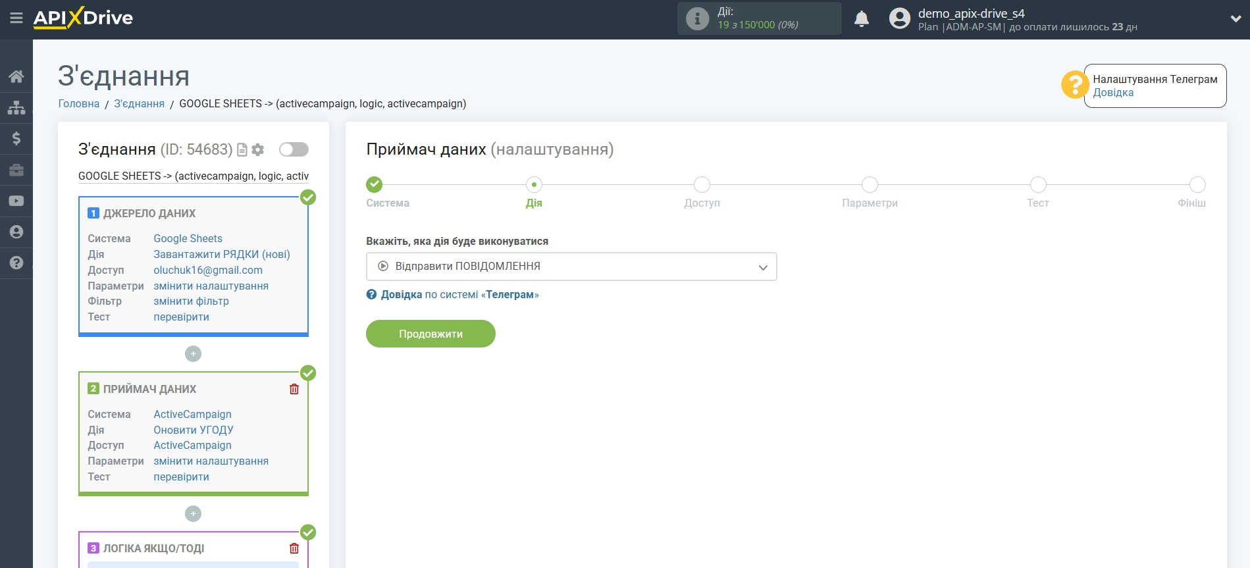The width and height of the screenshot is (1250, 568).
Task: Open the billing dollar sidebar icon
Action: (x=16, y=138)
